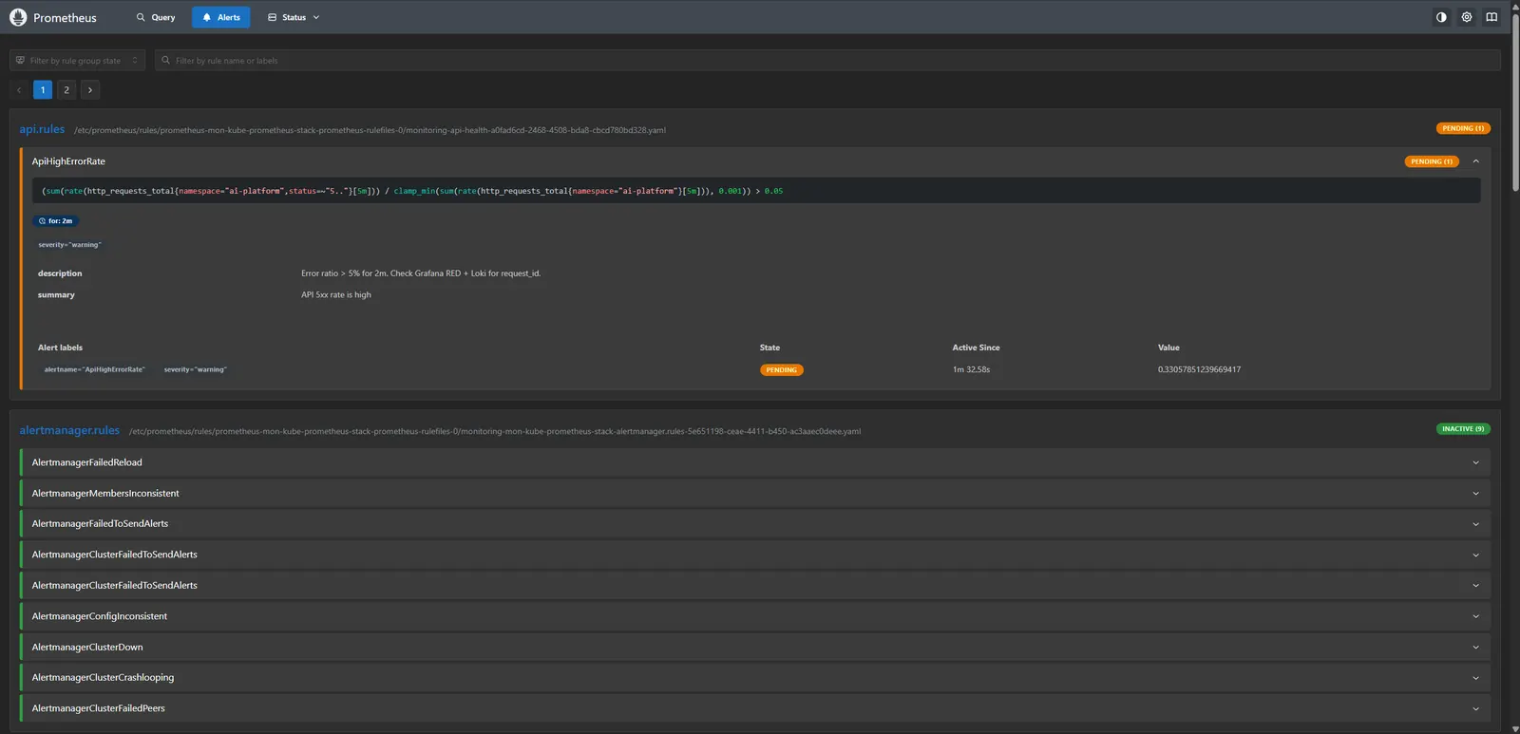
Task: Click the description text about error ratio
Action: coord(421,273)
